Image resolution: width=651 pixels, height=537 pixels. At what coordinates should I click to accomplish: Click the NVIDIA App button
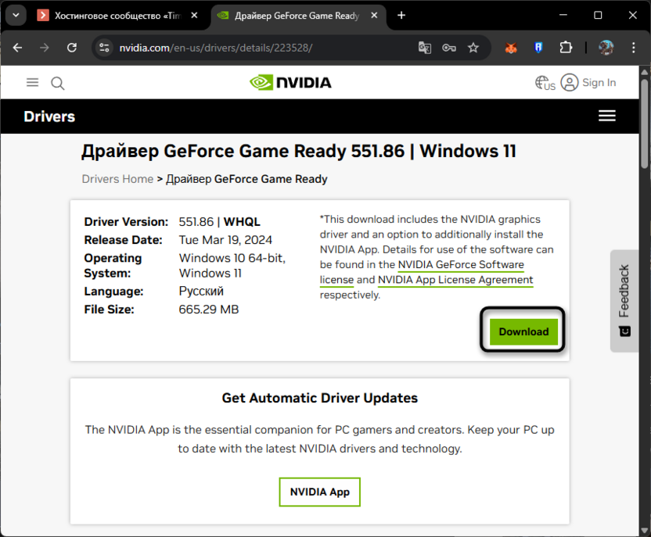pyautogui.click(x=320, y=492)
